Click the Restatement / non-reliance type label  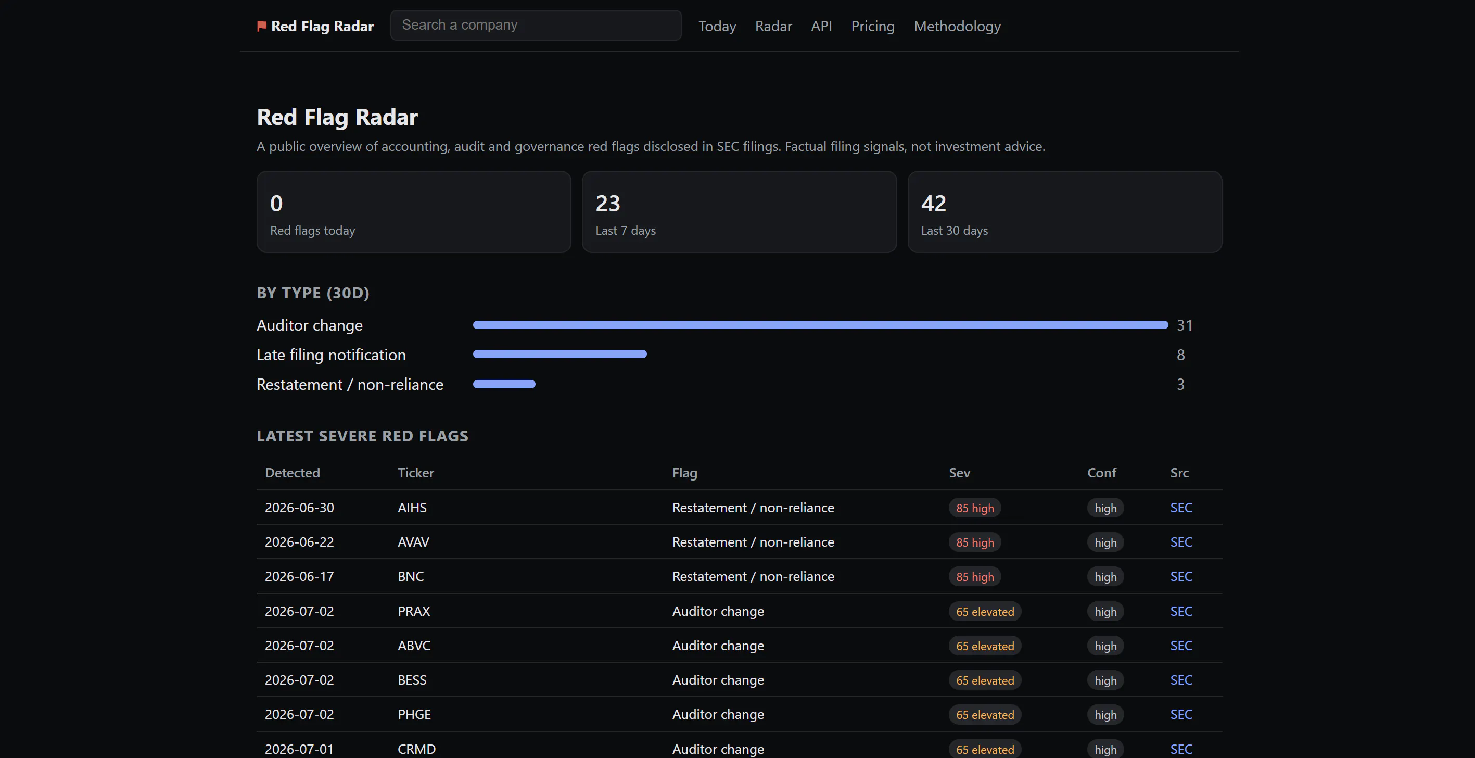coord(350,384)
